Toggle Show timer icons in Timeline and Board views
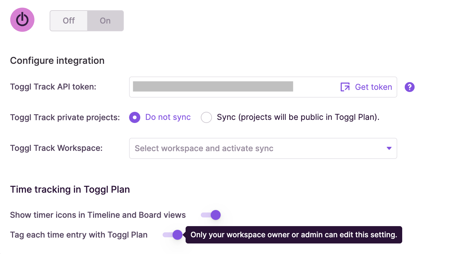The image size is (450, 254). point(211,215)
